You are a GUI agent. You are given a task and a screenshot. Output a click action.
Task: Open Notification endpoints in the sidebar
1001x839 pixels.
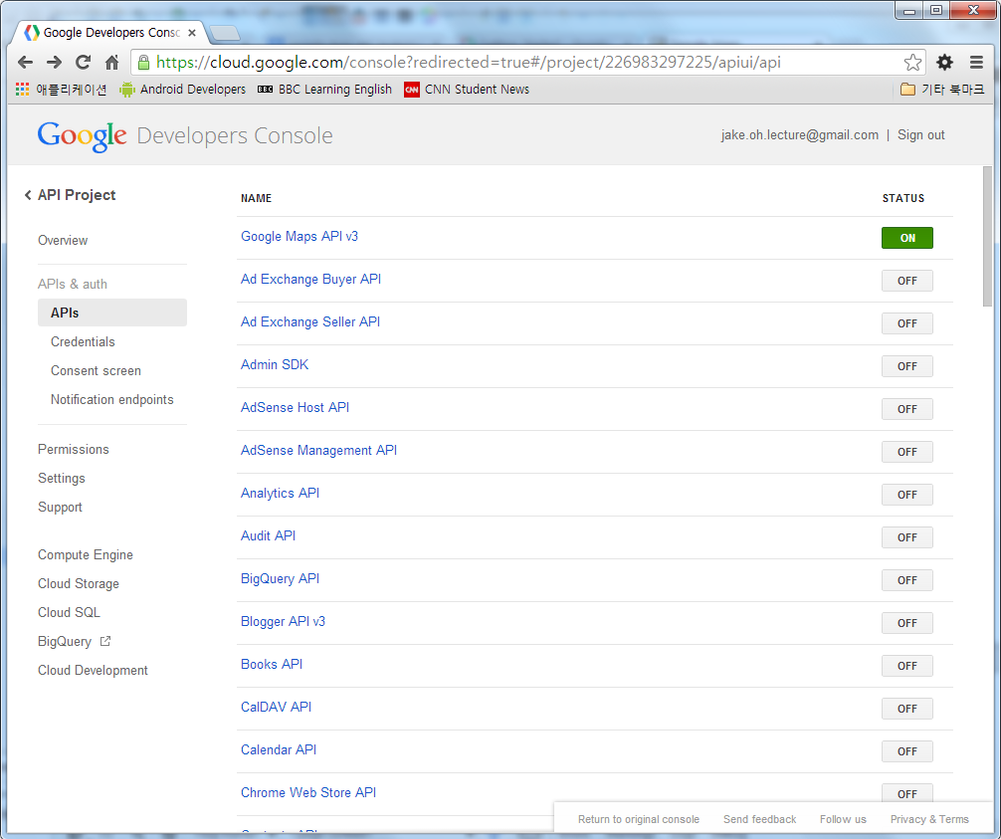point(112,399)
